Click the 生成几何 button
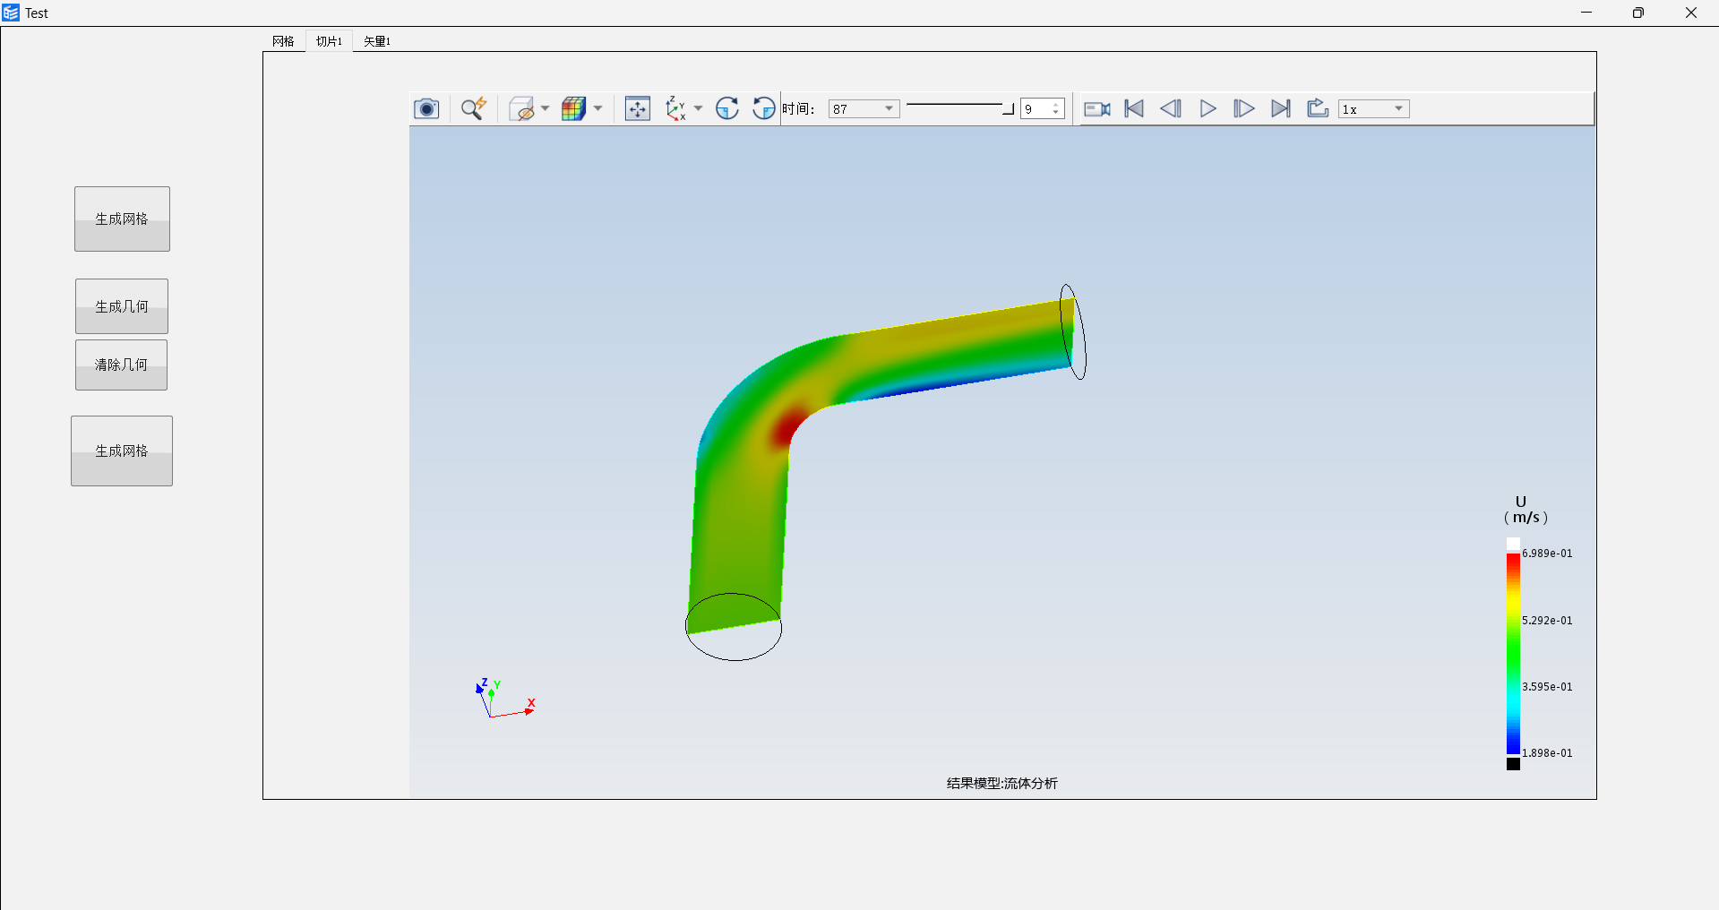Screen dimensions: 1719x910 [122, 306]
